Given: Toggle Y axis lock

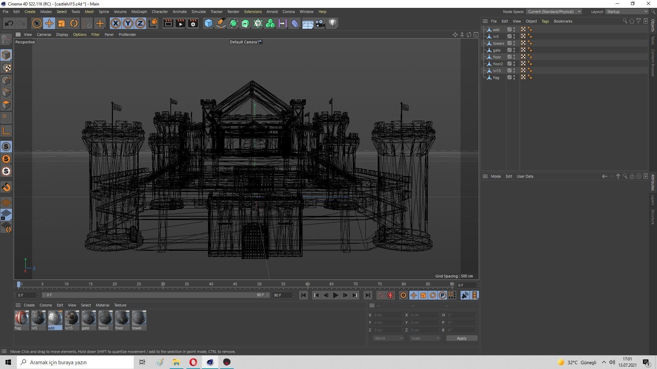Looking at the screenshot, I should pyautogui.click(x=128, y=23).
